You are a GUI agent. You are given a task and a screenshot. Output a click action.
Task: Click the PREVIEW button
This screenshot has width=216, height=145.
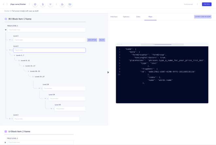point(207,4)
